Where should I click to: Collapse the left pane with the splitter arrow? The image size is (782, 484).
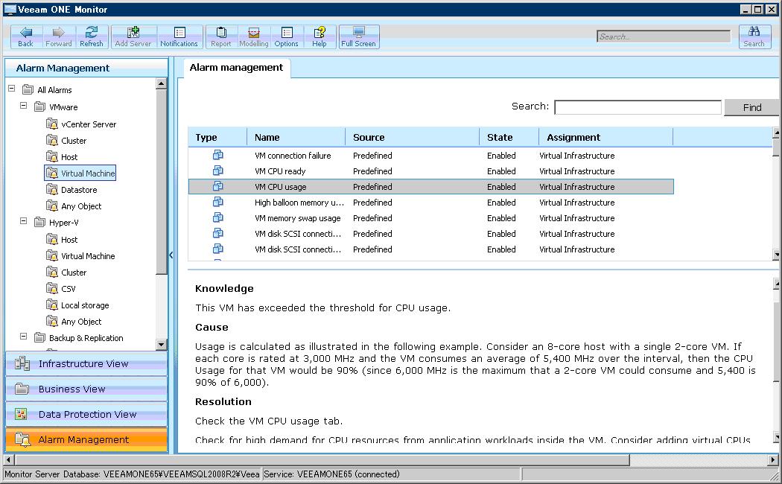coord(171,255)
